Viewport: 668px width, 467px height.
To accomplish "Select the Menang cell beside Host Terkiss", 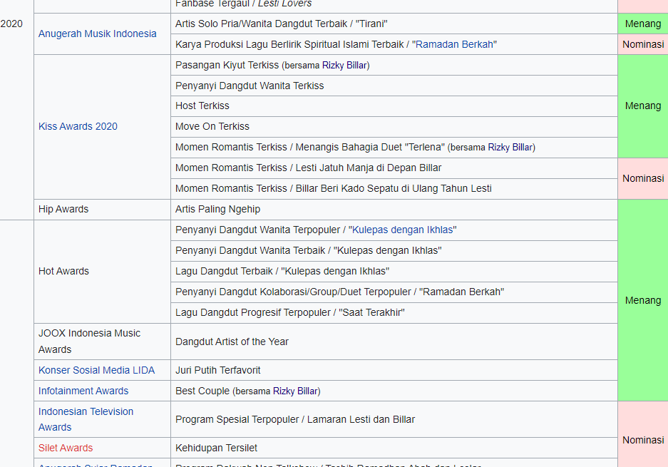I will tap(643, 106).
